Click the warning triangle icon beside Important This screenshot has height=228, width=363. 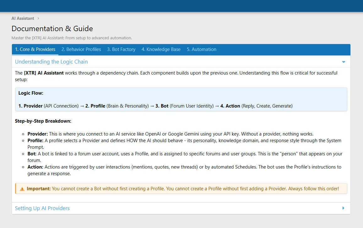[22, 189]
